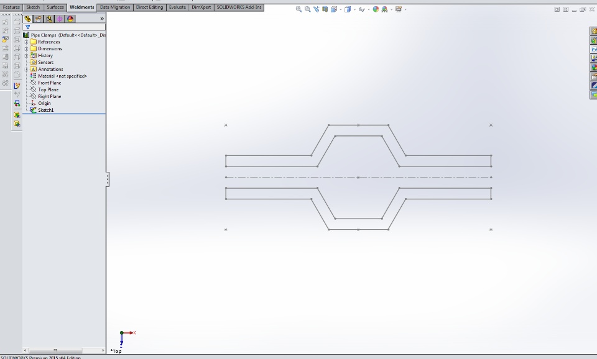Screen dimensions: 597x359
Task: Select FeatureManager Design Tree tab icon
Action: (28, 19)
